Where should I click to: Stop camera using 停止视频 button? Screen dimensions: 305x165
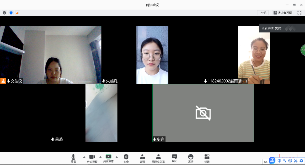tap(92, 158)
